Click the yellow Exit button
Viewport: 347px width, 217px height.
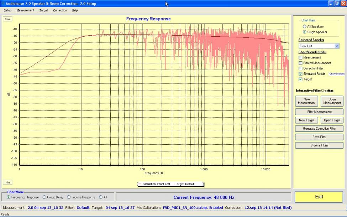[x=319, y=197]
